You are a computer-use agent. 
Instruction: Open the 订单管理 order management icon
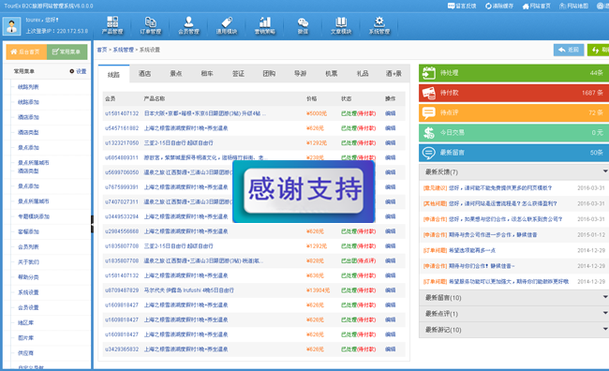(x=150, y=25)
